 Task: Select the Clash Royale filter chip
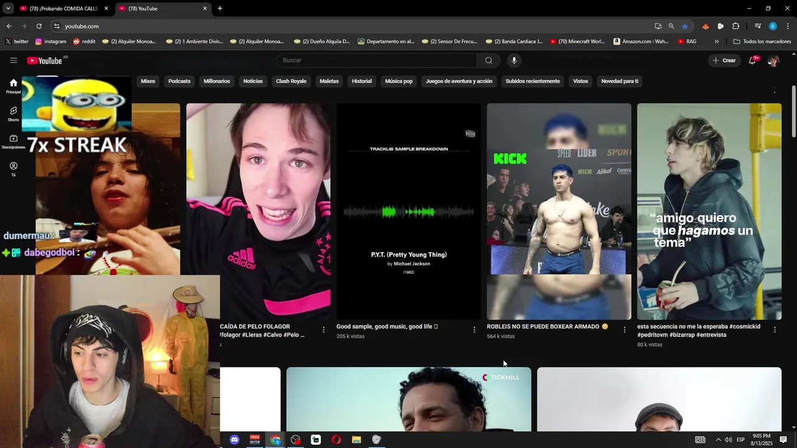click(x=291, y=81)
